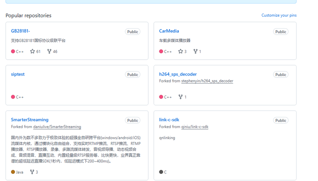This screenshot has width=318, height=181.
Task: Click the Public badge on GB28181- card
Action: pos(133,32)
